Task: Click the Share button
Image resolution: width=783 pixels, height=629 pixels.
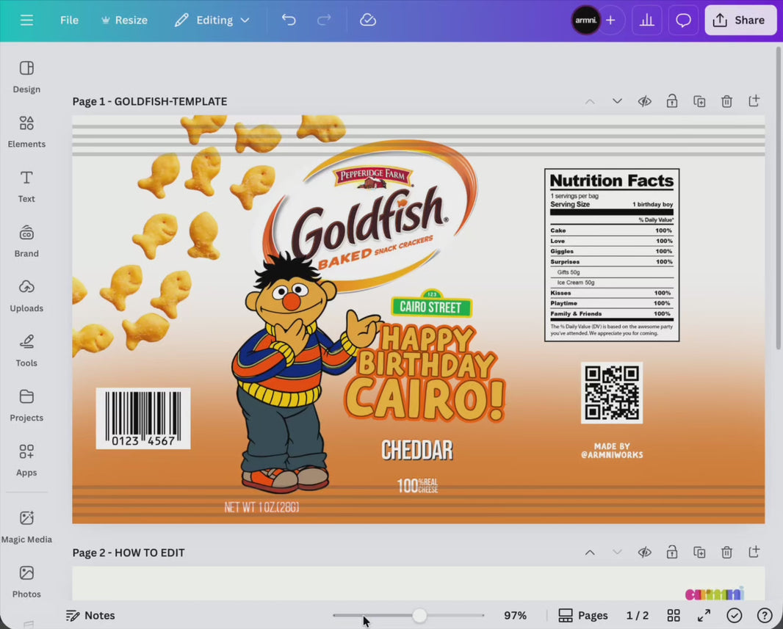Action: tap(740, 20)
